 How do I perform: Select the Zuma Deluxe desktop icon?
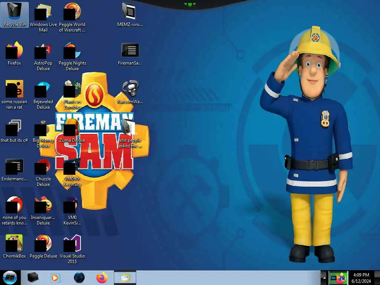[72, 131]
